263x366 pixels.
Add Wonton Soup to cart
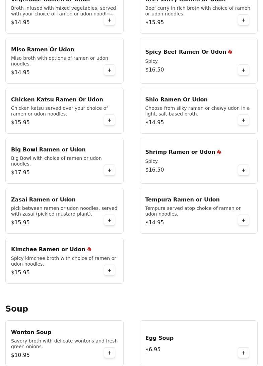(x=110, y=353)
